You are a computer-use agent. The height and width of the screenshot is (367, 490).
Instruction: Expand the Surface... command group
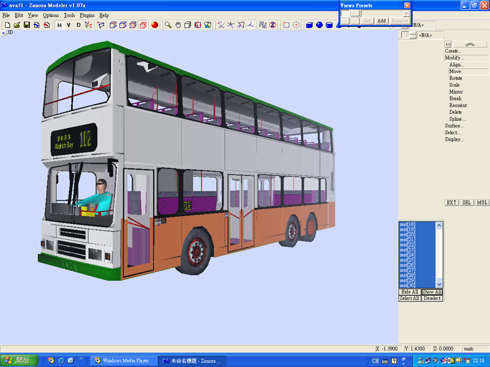[x=454, y=125]
